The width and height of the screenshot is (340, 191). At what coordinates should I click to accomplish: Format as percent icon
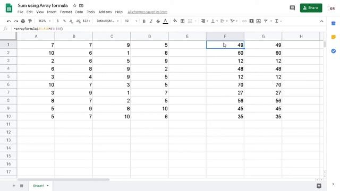point(64,21)
